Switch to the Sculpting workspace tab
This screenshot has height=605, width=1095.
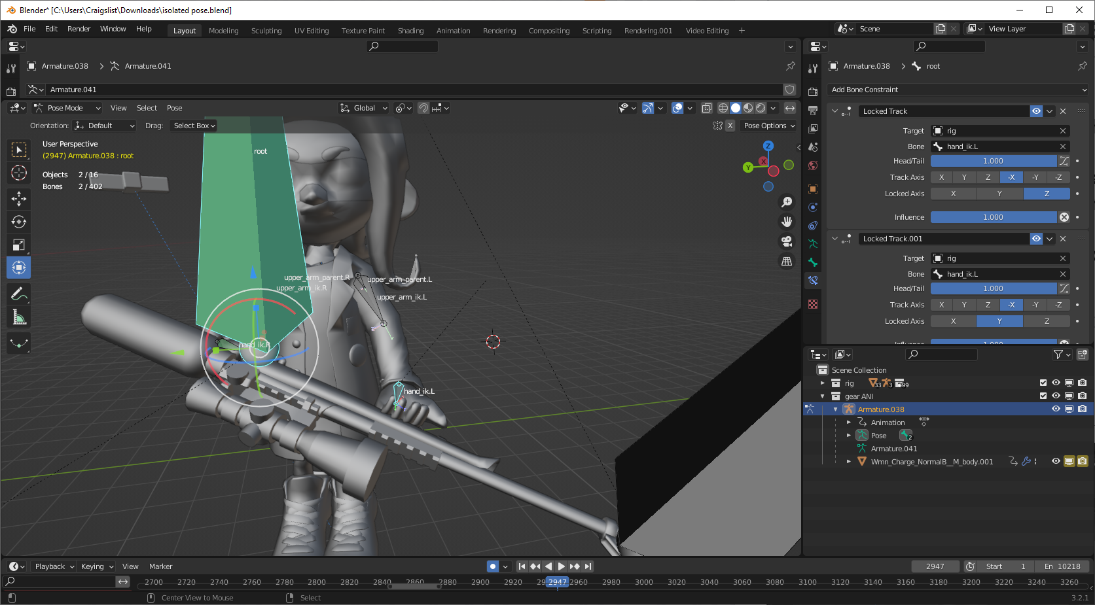(x=266, y=31)
